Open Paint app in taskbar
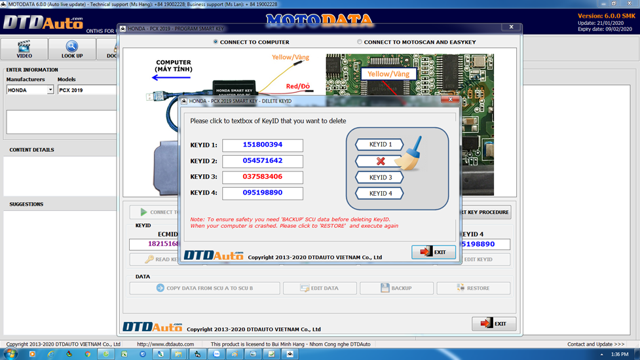The height and width of the screenshot is (360, 640). pyautogui.click(x=235, y=354)
